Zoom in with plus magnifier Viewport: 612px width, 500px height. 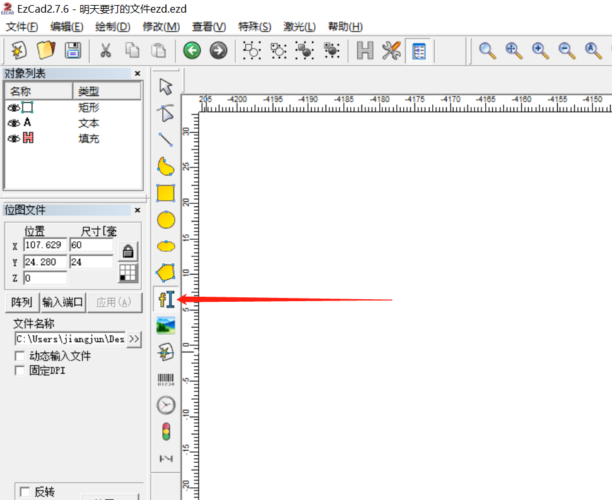[x=540, y=51]
